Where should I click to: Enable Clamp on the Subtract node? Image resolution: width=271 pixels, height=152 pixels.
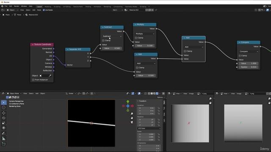coord(103,41)
